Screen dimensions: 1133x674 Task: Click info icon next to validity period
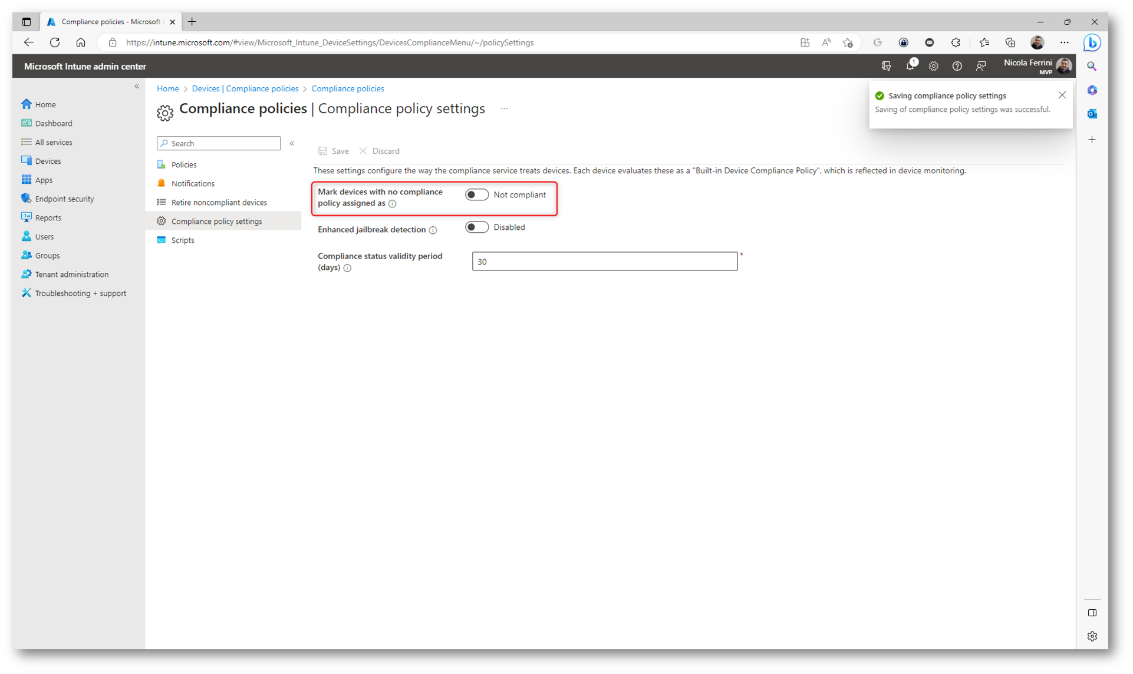pyautogui.click(x=348, y=268)
